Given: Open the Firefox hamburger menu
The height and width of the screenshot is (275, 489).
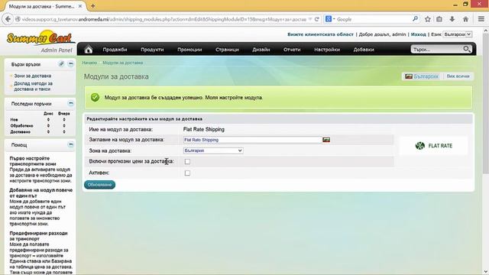Looking at the screenshot, I should click(x=481, y=19).
